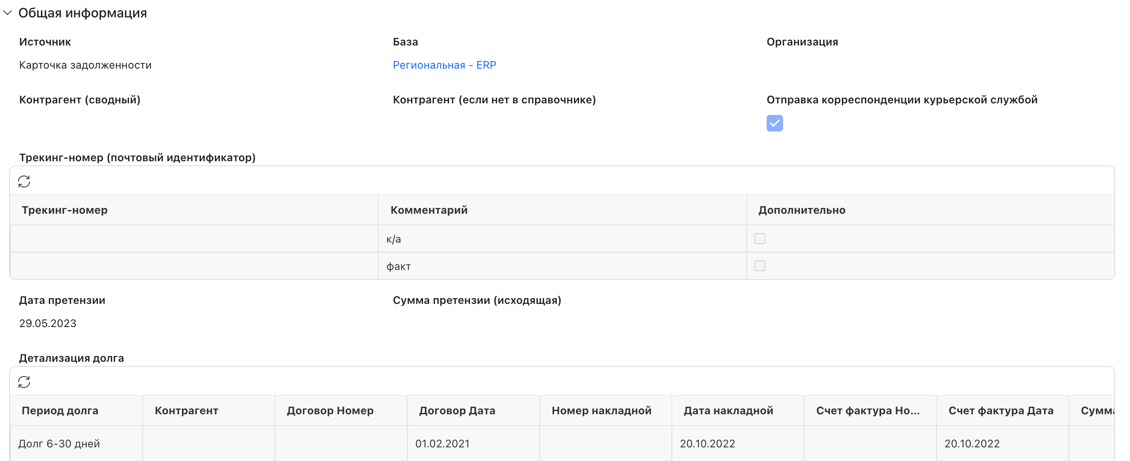Select the 01.02.2021 contract date cell
Viewport: 1130px width, 461px height.
(473, 443)
